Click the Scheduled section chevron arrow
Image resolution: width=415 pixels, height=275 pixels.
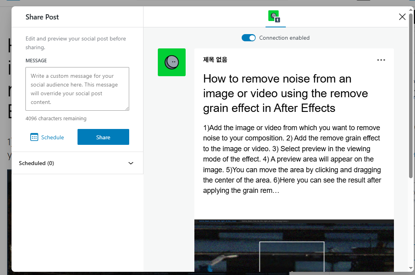point(131,163)
